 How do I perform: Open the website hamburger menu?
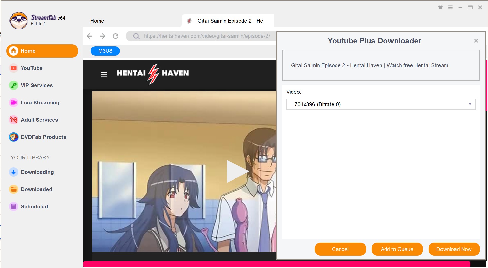point(104,75)
